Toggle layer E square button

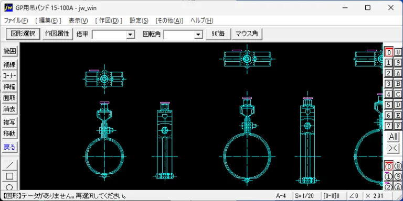(x=398, y=115)
